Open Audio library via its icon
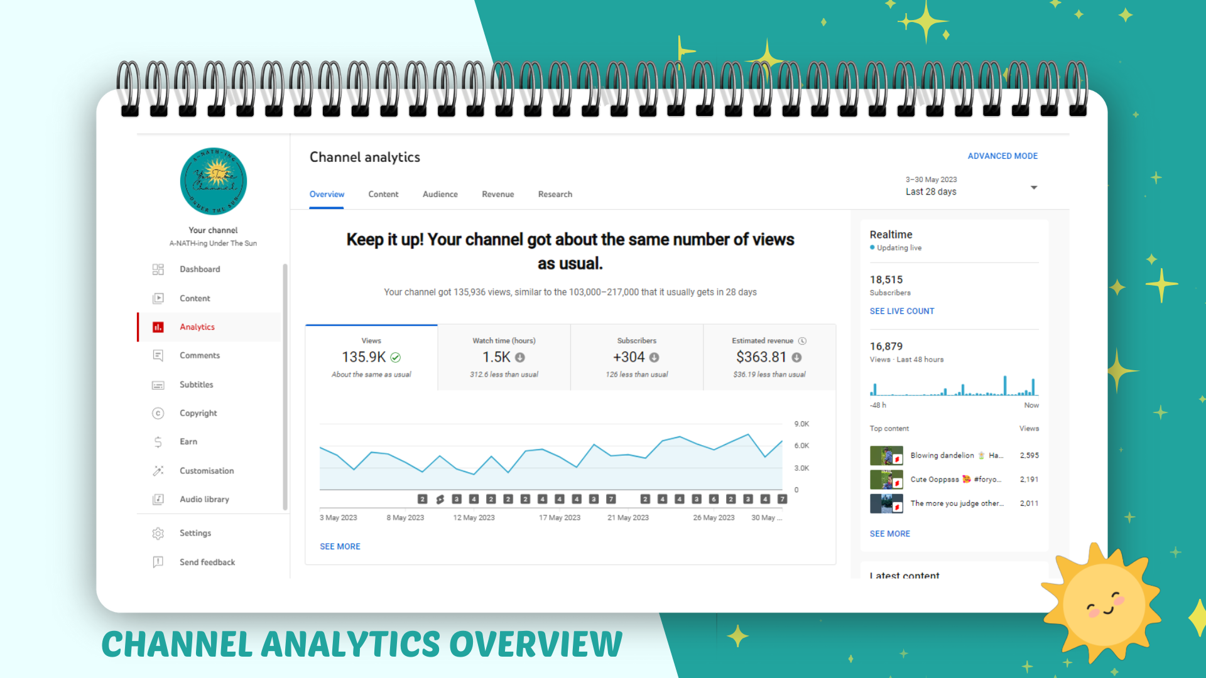This screenshot has height=678, width=1206. pyautogui.click(x=158, y=499)
